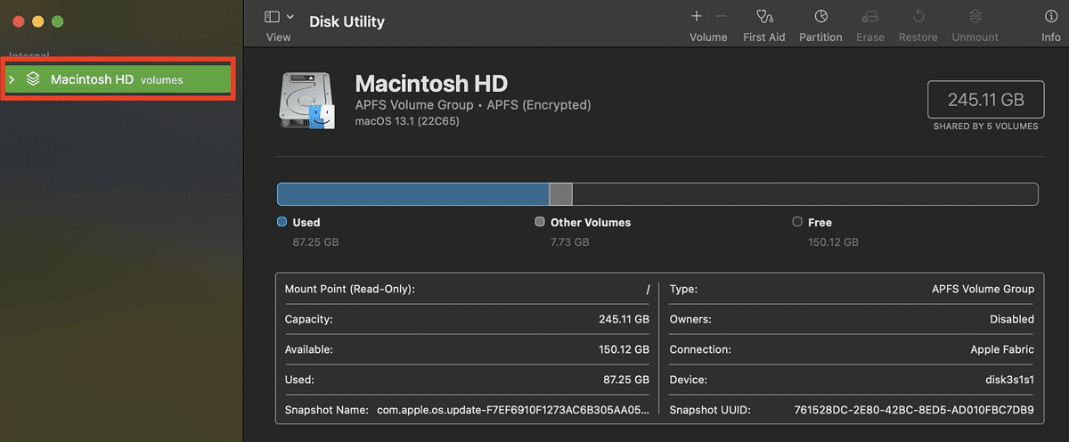The width and height of the screenshot is (1069, 442).
Task: Add a volume with the plus icon
Action: tap(697, 16)
